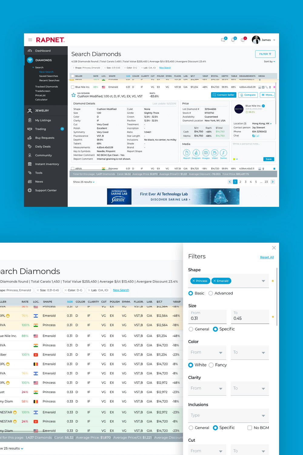Open the notifications bell icon
This screenshot has width=303, height=455.
[233, 40]
